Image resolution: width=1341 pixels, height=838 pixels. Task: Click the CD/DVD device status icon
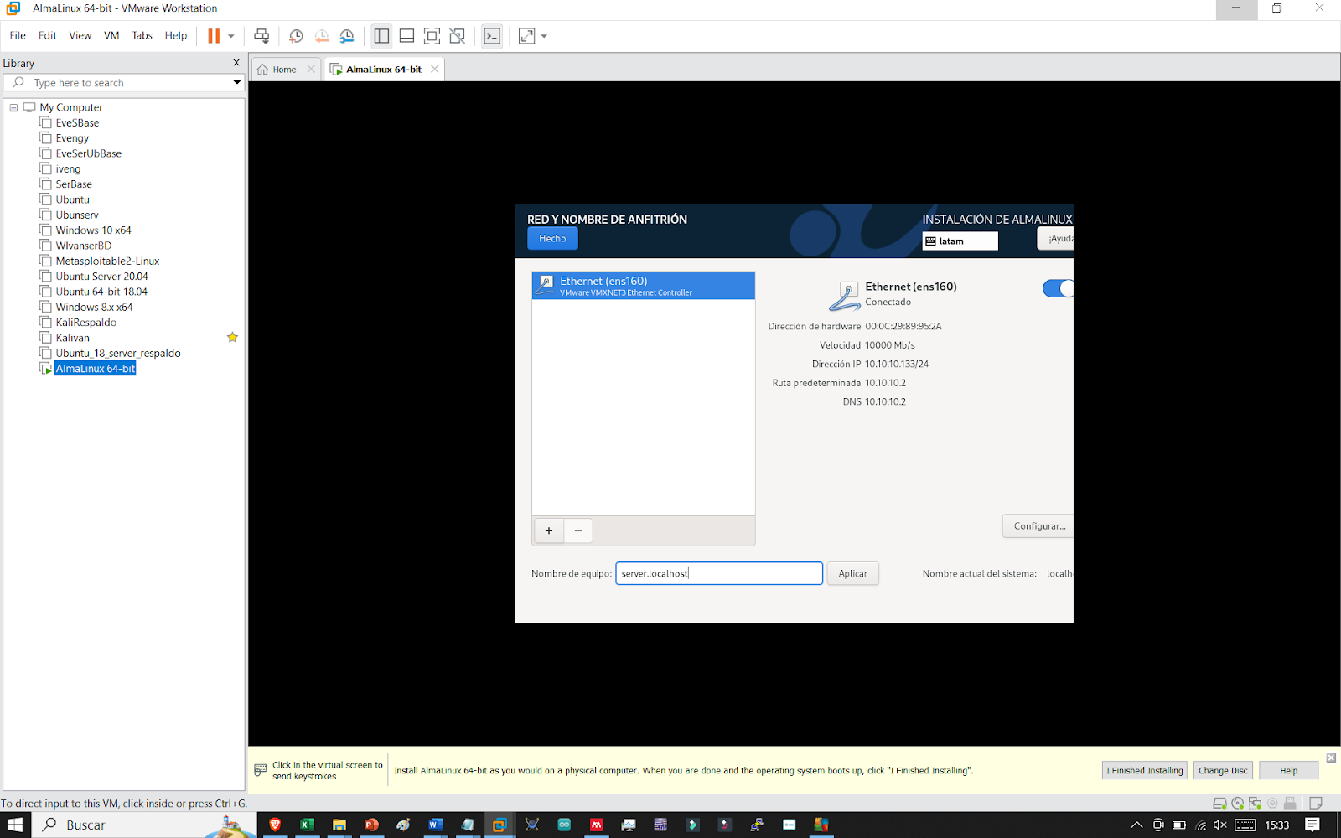tap(1238, 803)
